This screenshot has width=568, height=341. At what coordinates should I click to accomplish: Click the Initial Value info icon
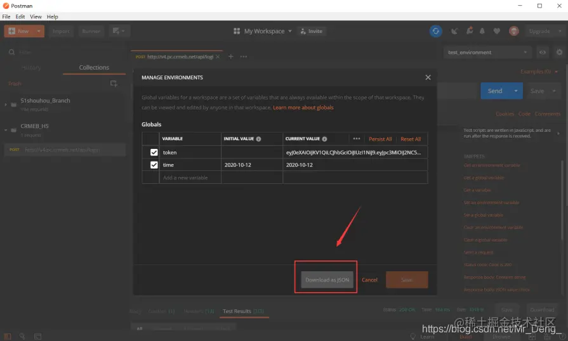coord(258,139)
